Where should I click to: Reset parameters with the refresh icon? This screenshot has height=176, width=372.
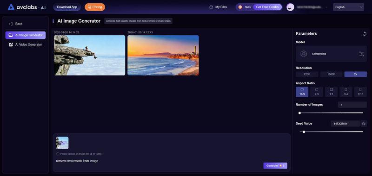[x=365, y=34]
